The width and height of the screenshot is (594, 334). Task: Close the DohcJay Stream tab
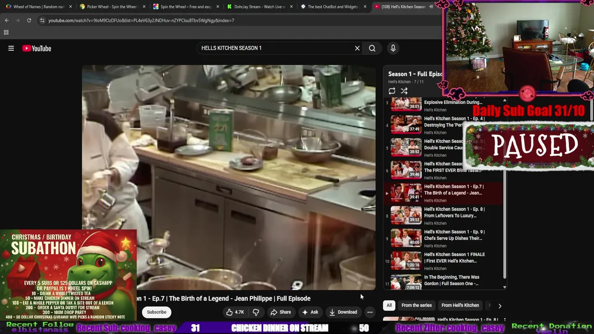point(291,6)
